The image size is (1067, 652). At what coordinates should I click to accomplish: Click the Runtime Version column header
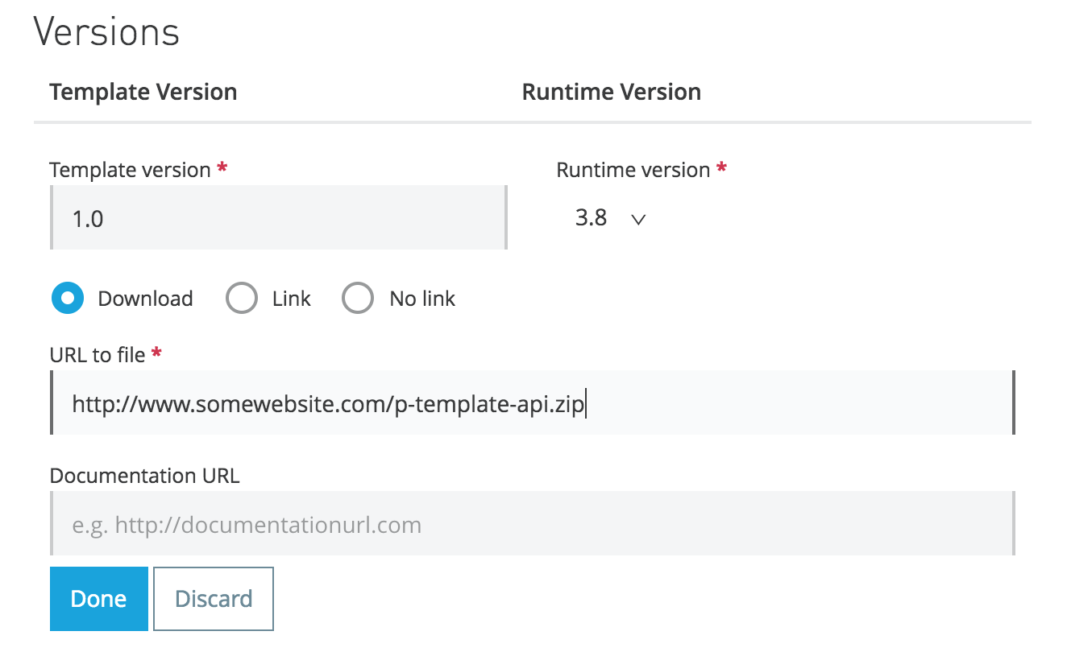click(611, 92)
